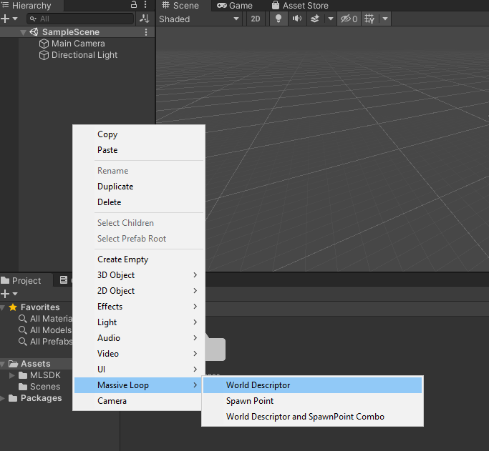Collapse the SampleScene tree arrow

pos(23,32)
